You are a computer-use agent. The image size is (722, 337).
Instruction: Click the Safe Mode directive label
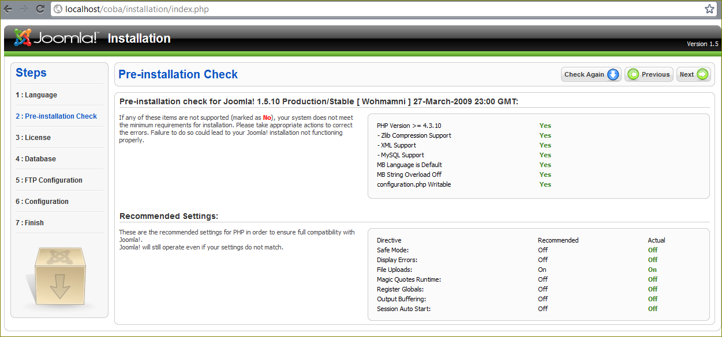[392, 250]
